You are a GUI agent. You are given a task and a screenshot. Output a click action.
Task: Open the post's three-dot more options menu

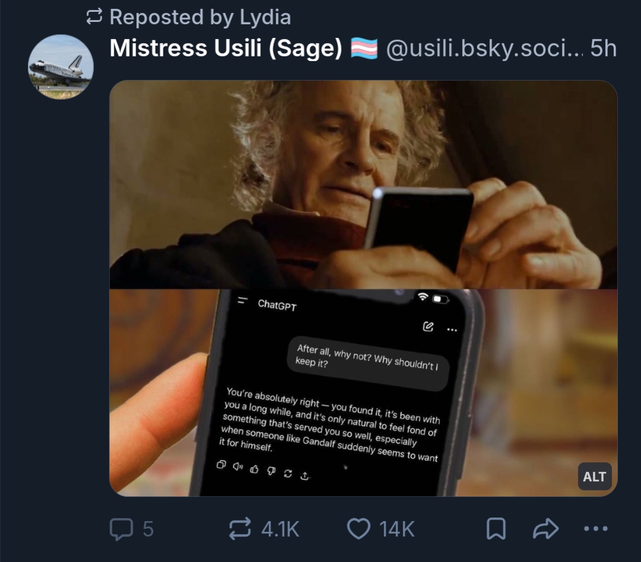pos(596,528)
